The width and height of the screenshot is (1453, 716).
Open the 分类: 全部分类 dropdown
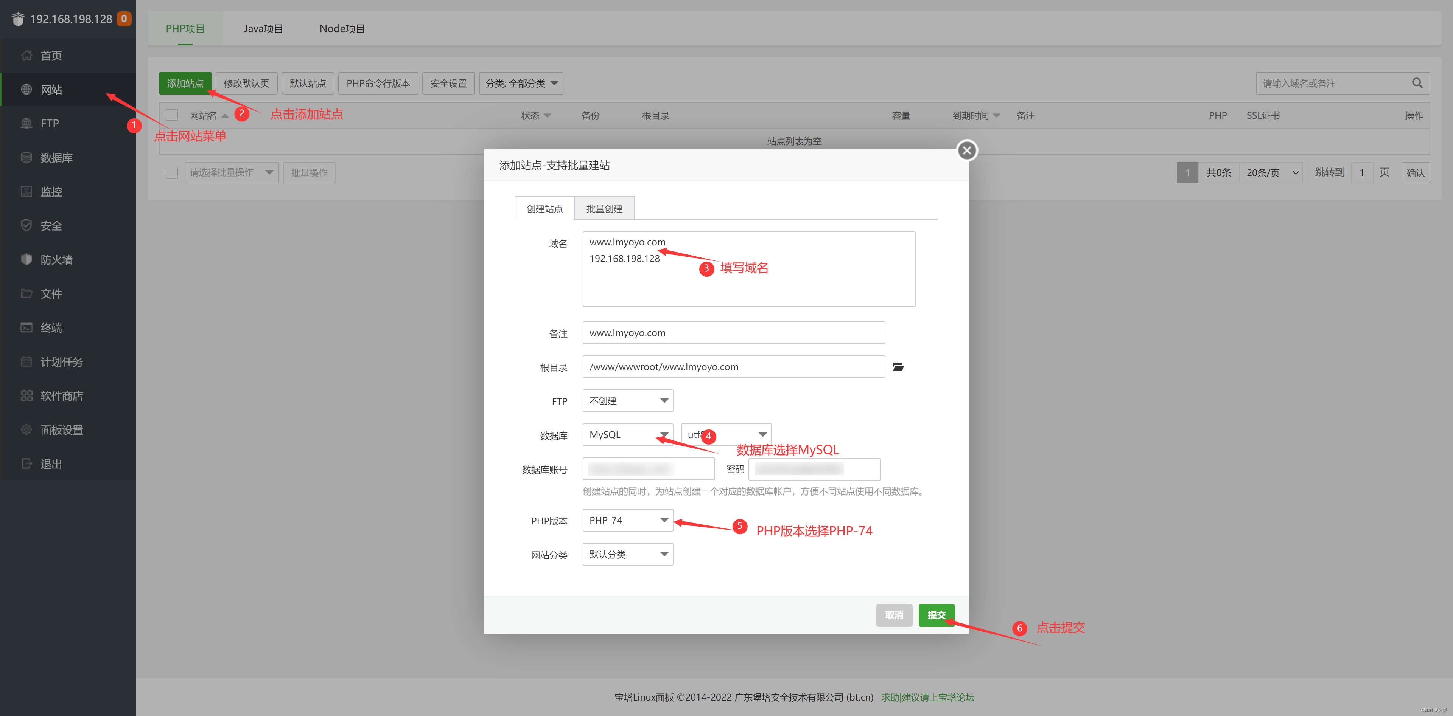[x=521, y=83]
